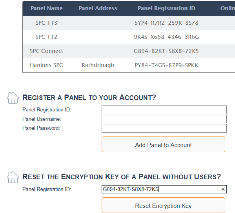Click house icon beside Register a Panel heading
The width and height of the screenshot is (235, 213).
coord(13,98)
